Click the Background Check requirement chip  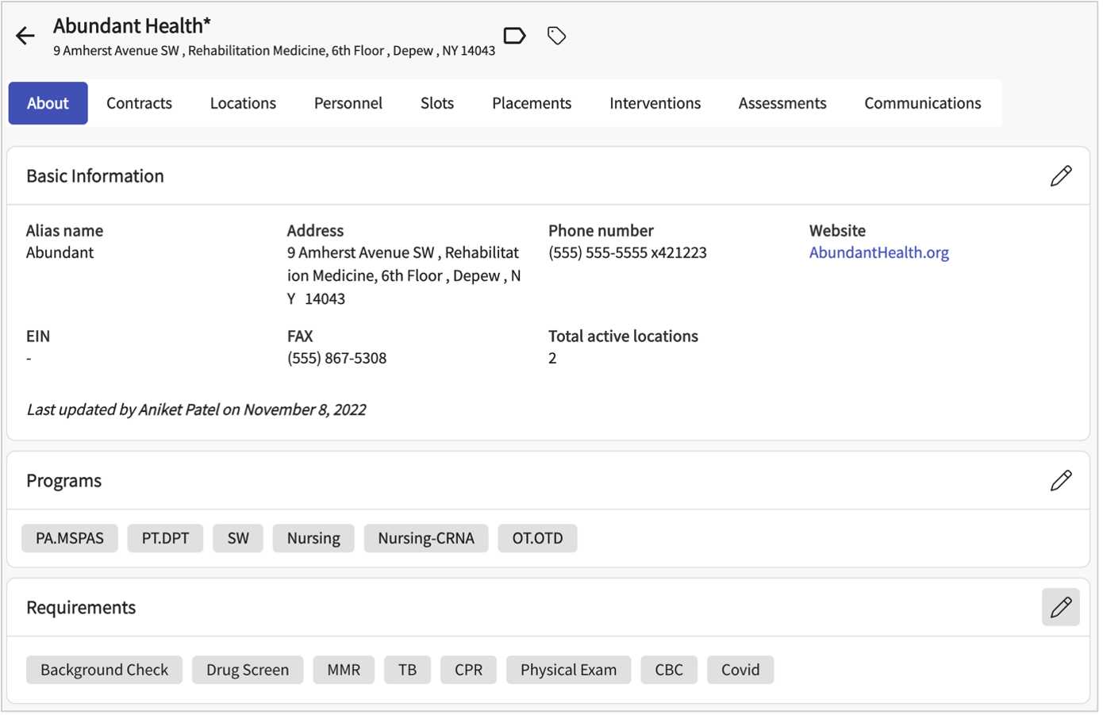pyautogui.click(x=104, y=670)
